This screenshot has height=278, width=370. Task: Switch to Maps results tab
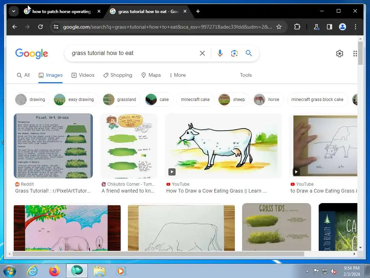[151, 75]
